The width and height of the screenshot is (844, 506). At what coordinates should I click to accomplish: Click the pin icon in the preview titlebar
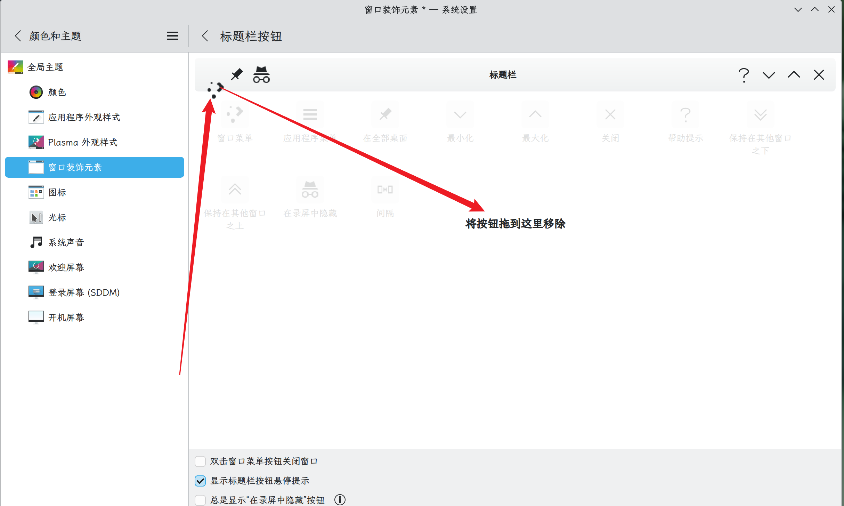click(237, 74)
